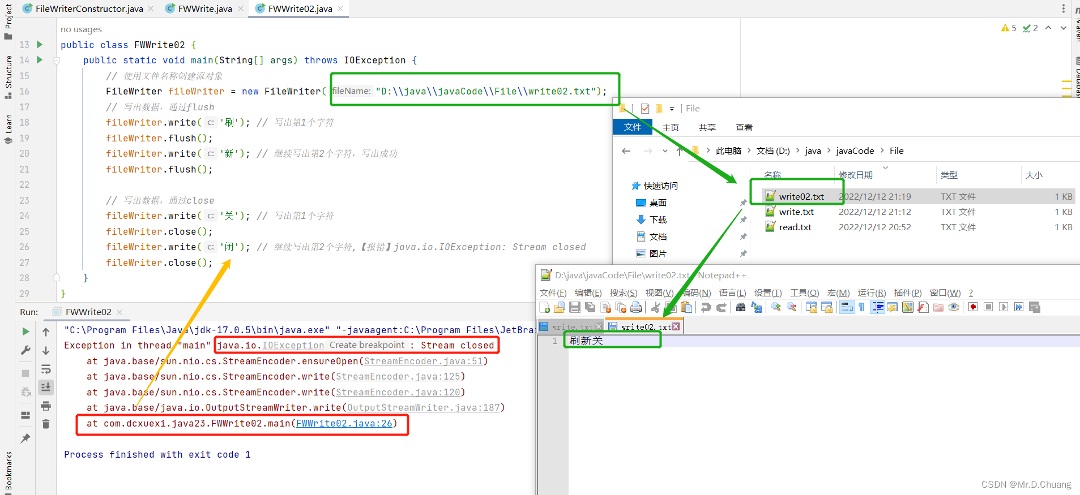Viewport: 1080px width, 495px height.
Task: Open FWWrite02.java:26 stack trace link
Action: (344, 423)
